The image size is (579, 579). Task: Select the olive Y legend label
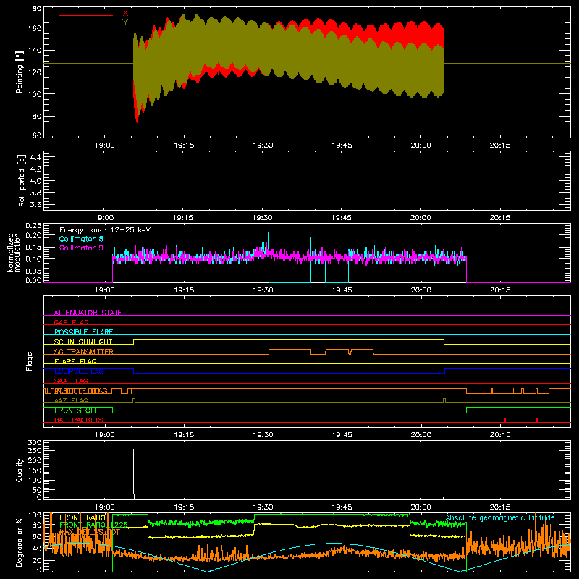pyautogui.click(x=125, y=22)
